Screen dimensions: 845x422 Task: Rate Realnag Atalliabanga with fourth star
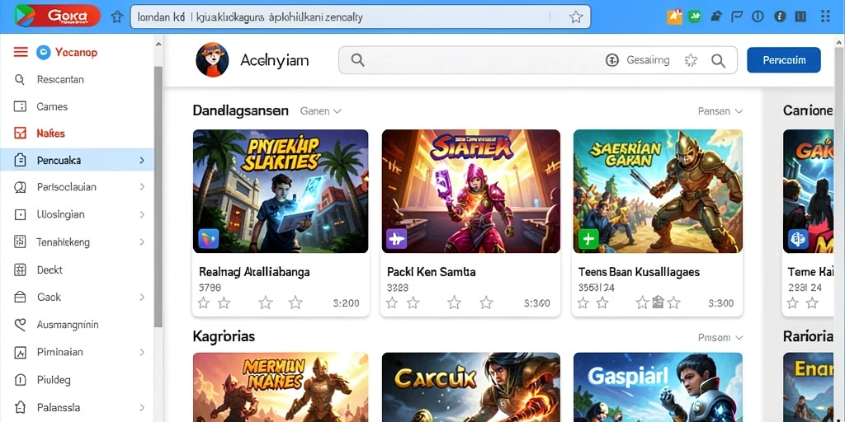(x=295, y=302)
